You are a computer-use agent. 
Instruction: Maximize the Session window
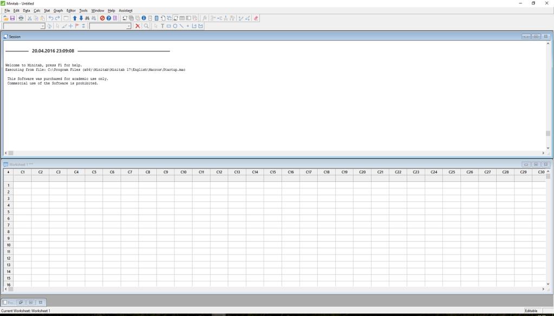click(x=536, y=37)
